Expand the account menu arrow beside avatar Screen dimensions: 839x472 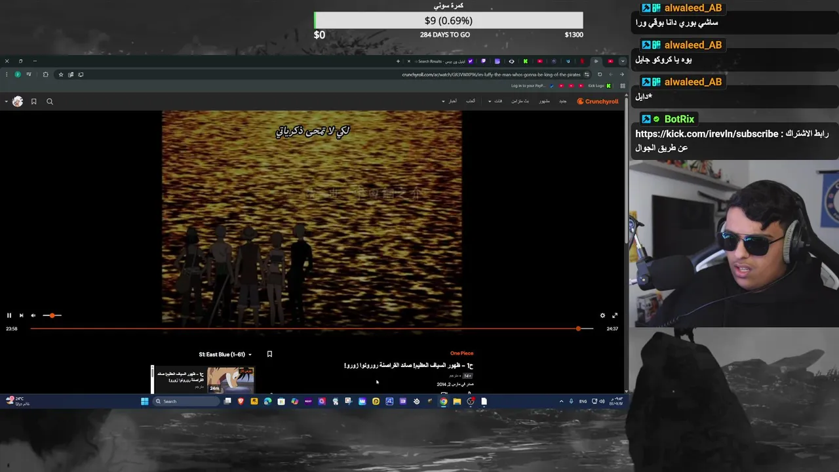(x=7, y=102)
